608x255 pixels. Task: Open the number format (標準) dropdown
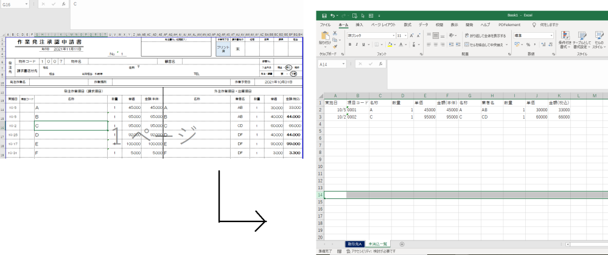point(551,35)
